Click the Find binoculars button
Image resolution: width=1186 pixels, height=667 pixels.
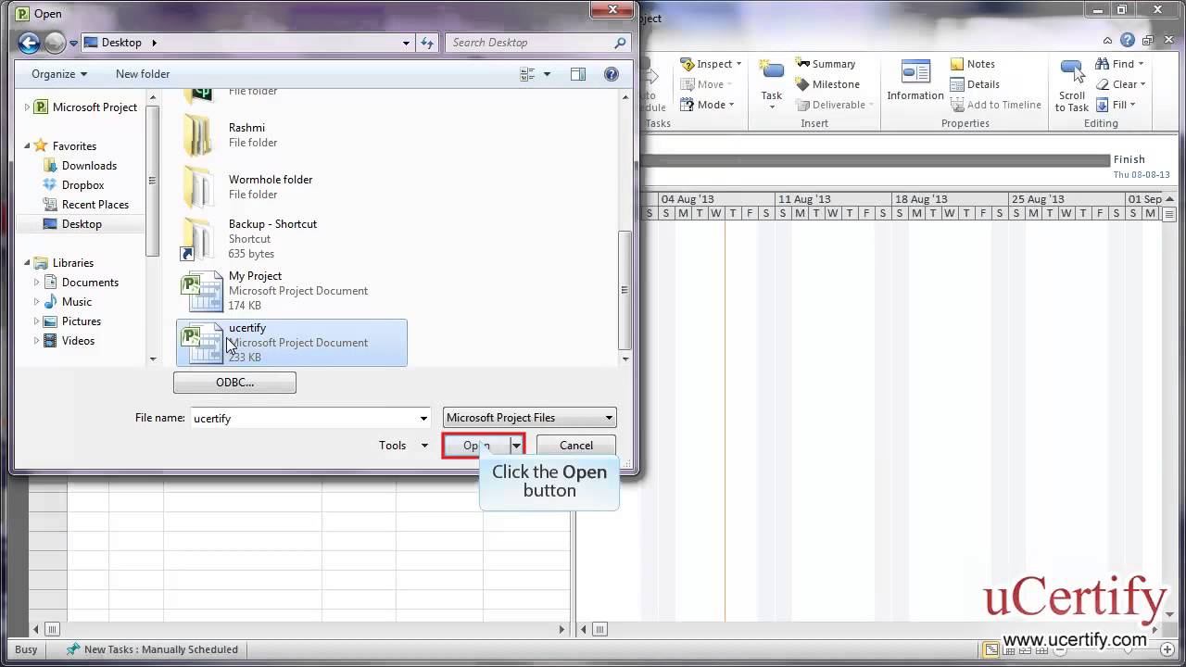(x=1119, y=64)
